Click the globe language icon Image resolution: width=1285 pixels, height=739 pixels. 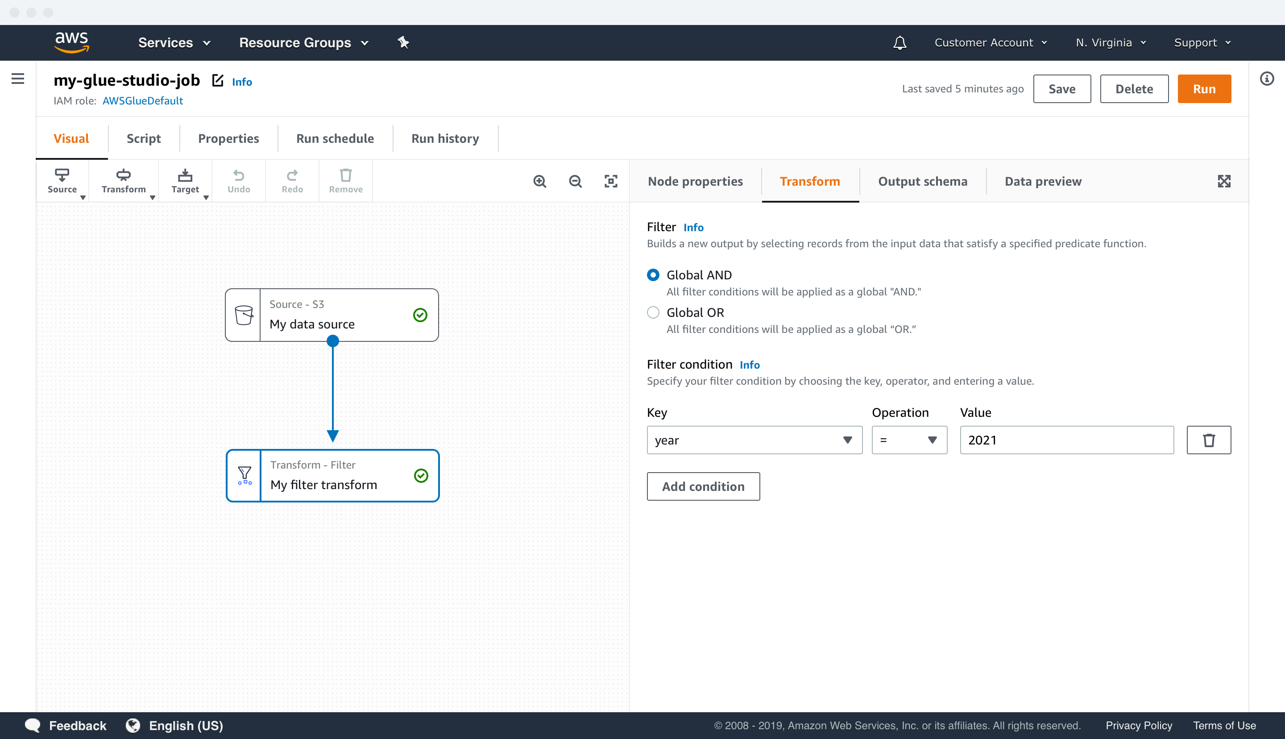click(x=133, y=725)
